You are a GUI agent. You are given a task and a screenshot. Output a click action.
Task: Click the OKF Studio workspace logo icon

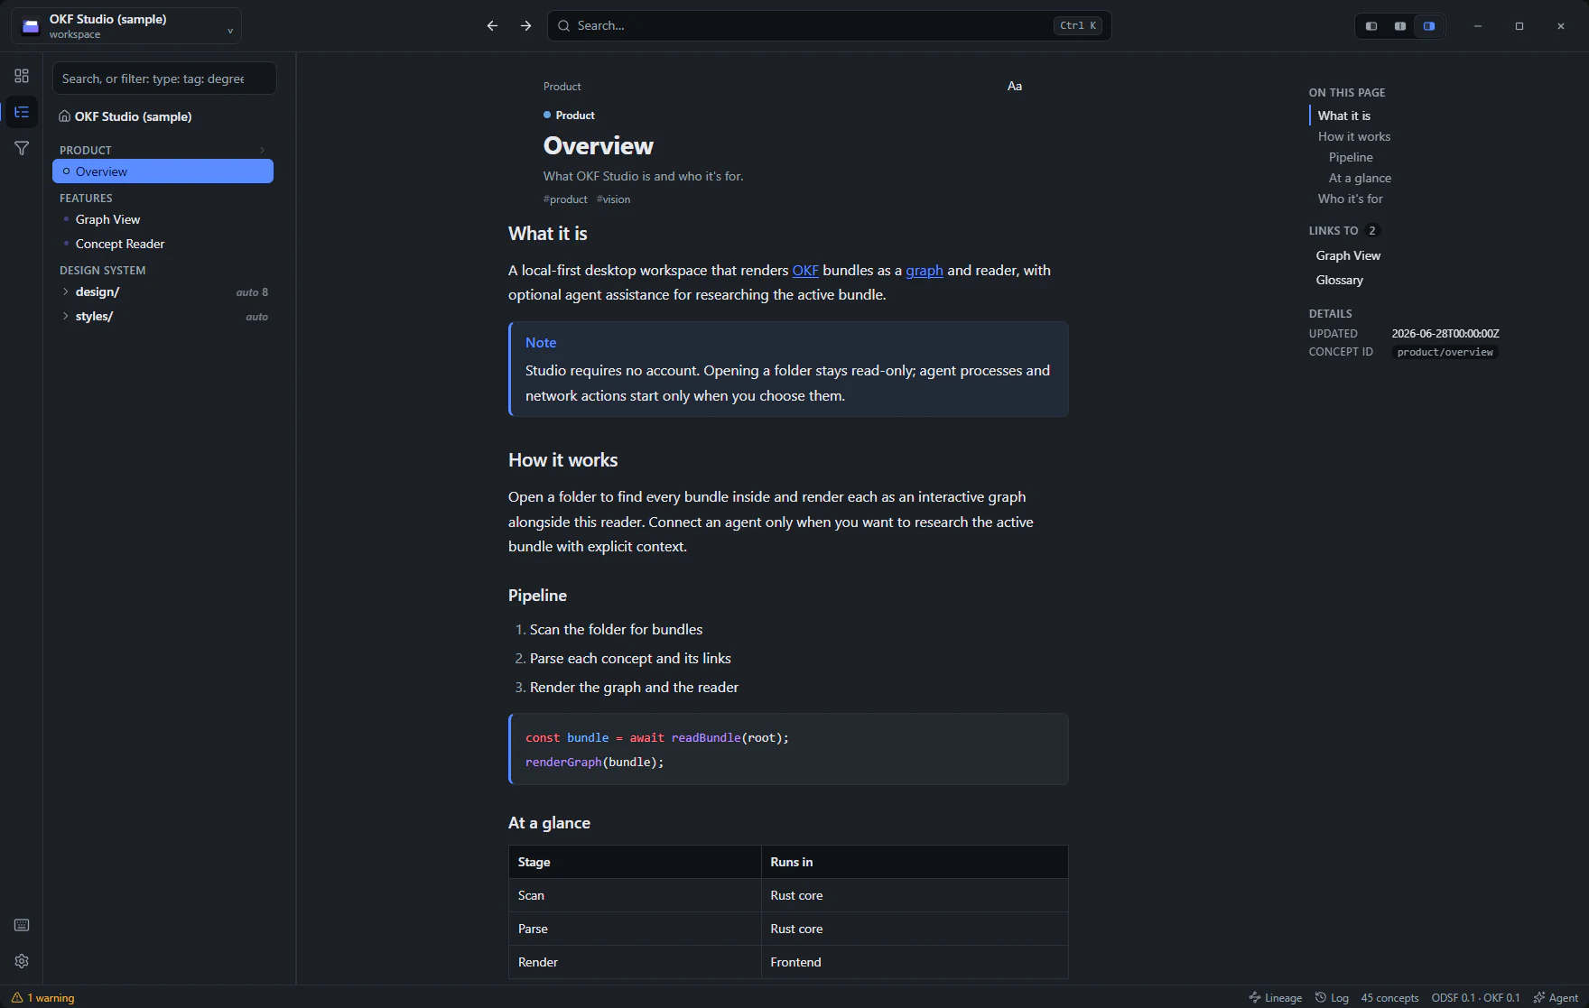tap(31, 26)
